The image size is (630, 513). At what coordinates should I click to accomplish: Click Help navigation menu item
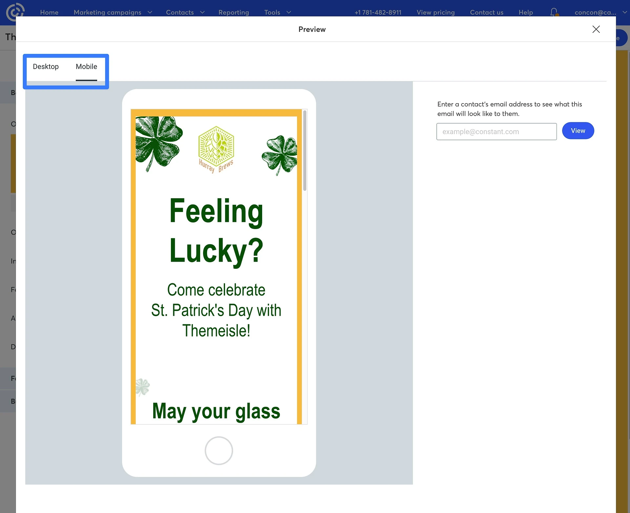pyautogui.click(x=525, y=12)
